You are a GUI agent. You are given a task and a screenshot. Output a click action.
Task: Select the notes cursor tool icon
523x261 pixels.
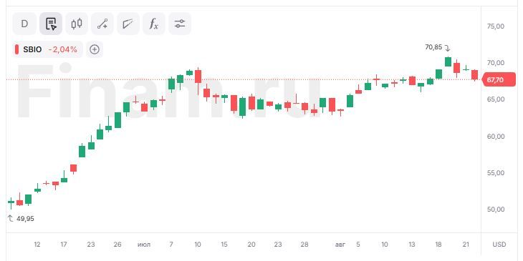point(51,24)
